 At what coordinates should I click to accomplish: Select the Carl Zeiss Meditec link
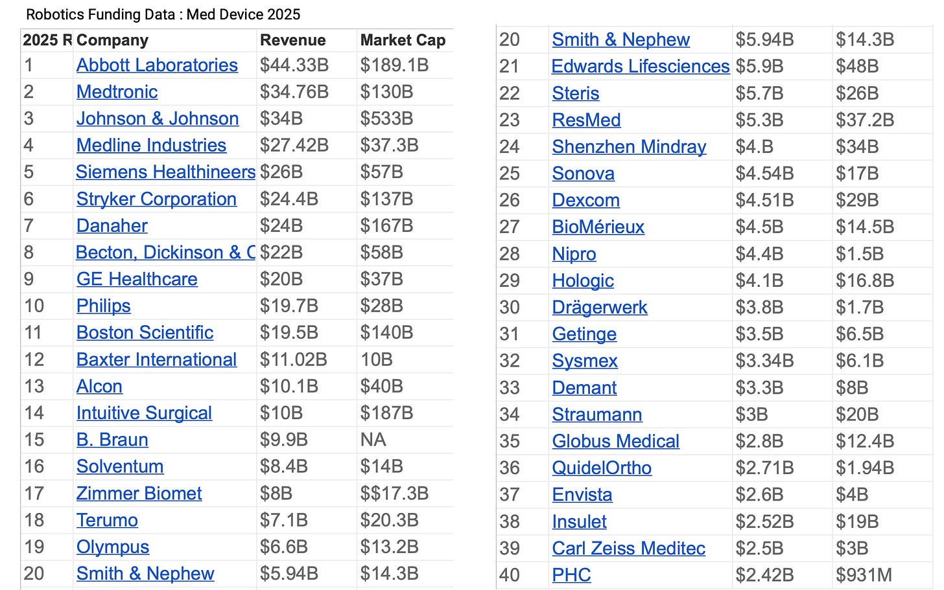click(x=628, y=549)
